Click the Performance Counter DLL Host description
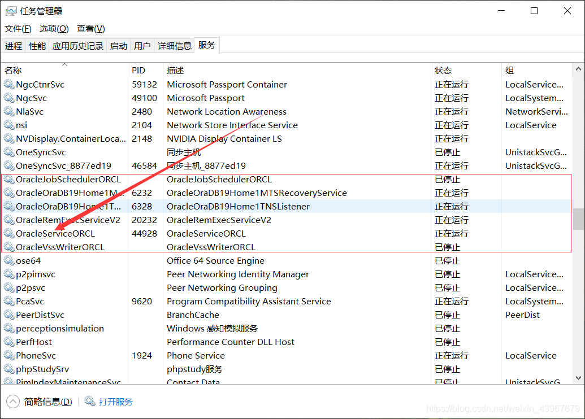585x419 pixels. click(x=231, y=342)
